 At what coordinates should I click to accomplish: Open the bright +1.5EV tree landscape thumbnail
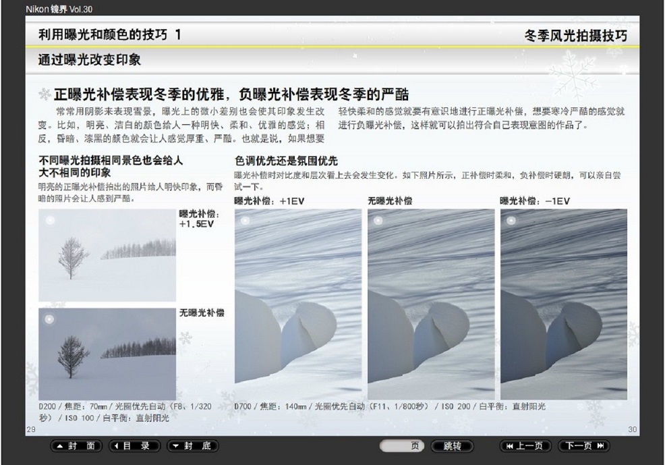[107, 255]
